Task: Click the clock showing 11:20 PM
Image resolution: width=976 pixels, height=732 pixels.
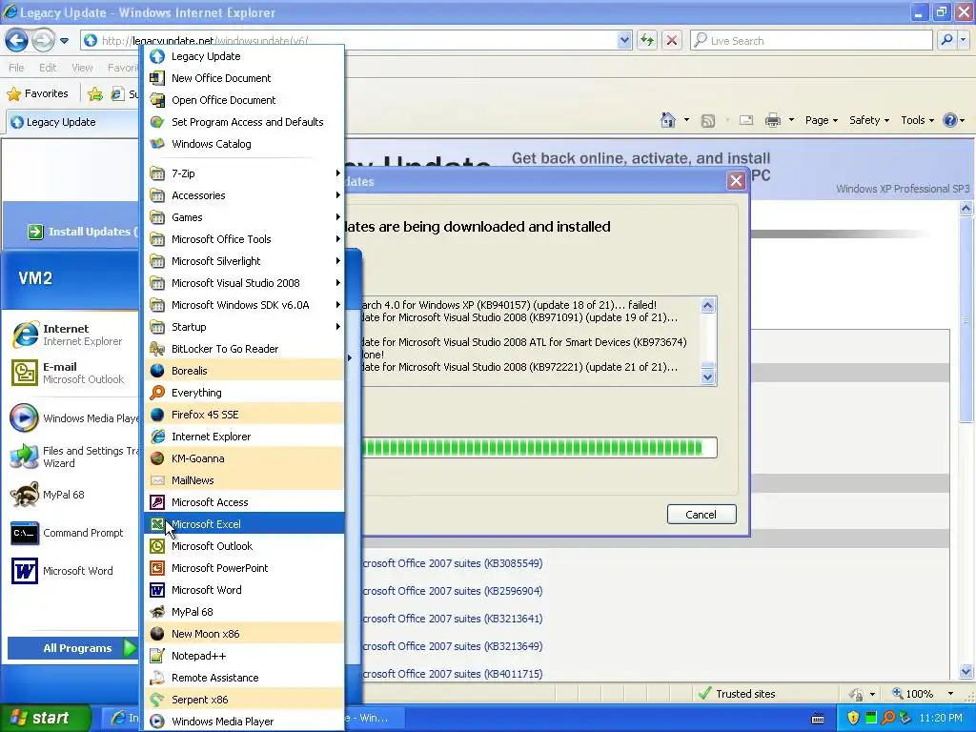Action: click(x=941, y=718)
